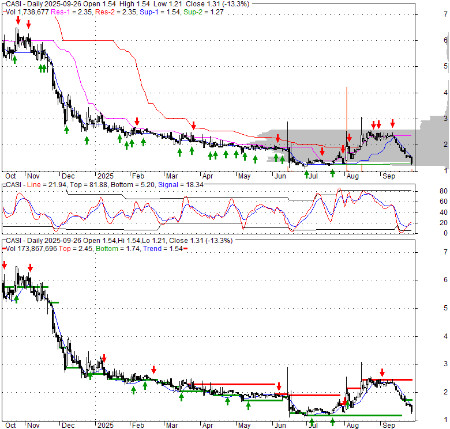Click the green buy arrow below mid-May bottom chart
Viewport: 450px width, 429px height.
pyautogui.click(x=248, y=405)
